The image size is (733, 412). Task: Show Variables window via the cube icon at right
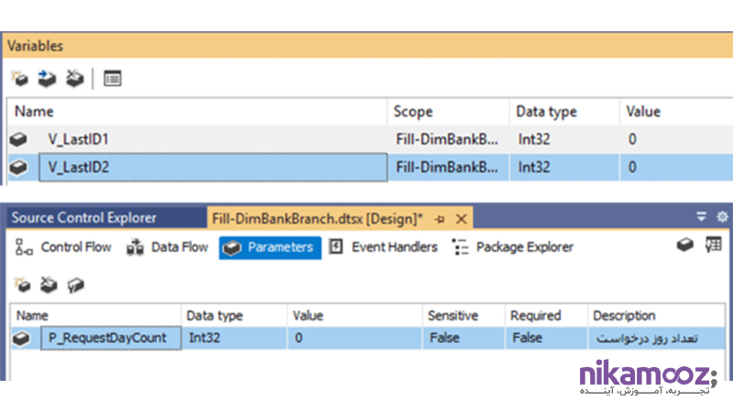pos(684,245)
